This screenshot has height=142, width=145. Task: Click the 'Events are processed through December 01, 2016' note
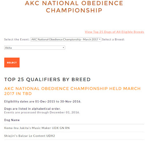pyautogui.click(x=42, y=112)
